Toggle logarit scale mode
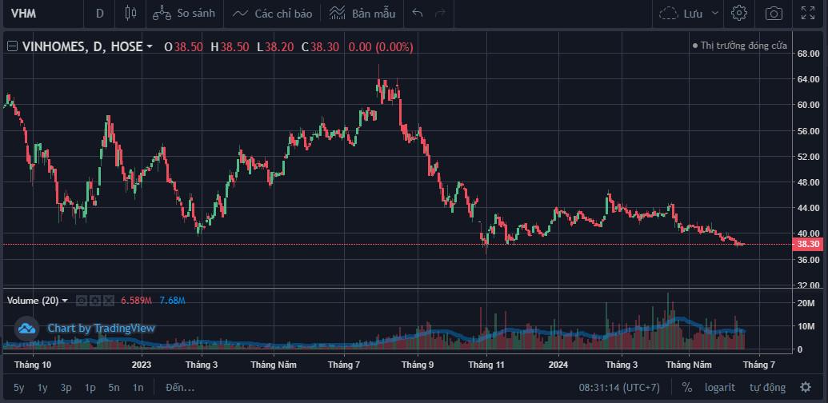 tap(718, 388)
